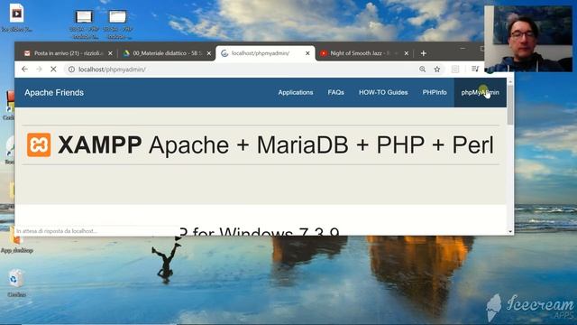Open the phpMyAdmin nav link
This screenshot has width=577, height=325.
(x=481, y=92)
